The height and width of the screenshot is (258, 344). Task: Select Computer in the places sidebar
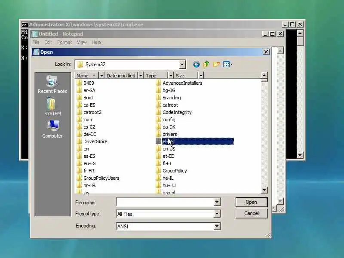point(52,129)
